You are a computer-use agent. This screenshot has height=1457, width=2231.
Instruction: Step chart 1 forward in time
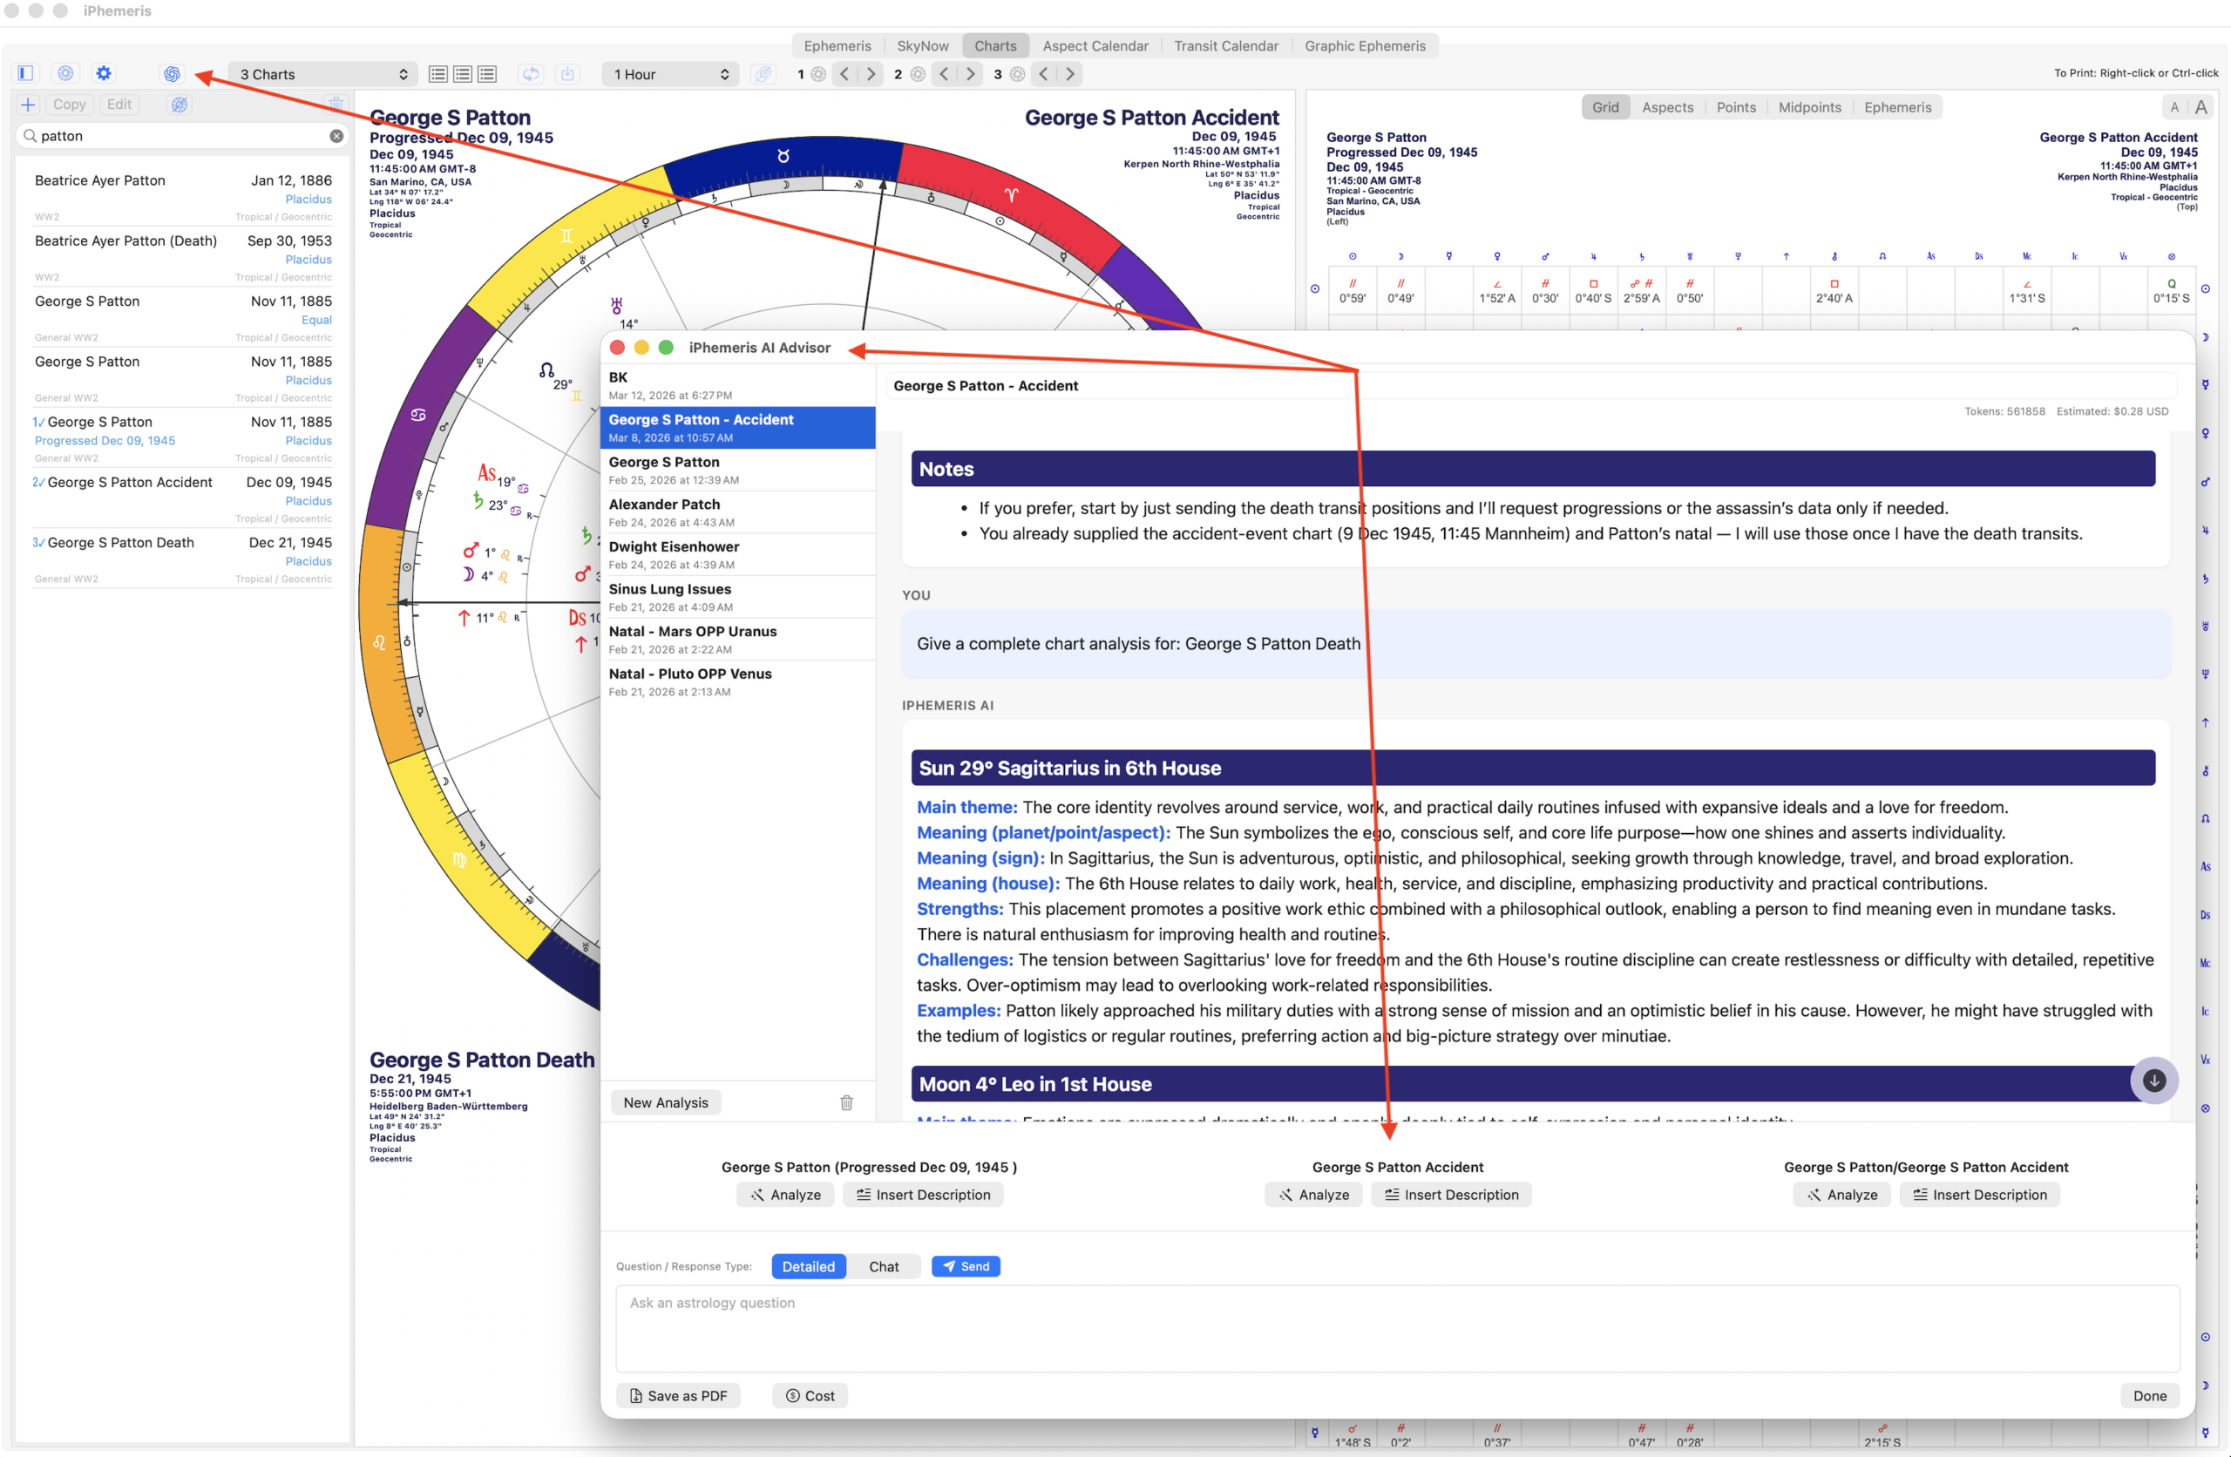click(x=871, y=74)
